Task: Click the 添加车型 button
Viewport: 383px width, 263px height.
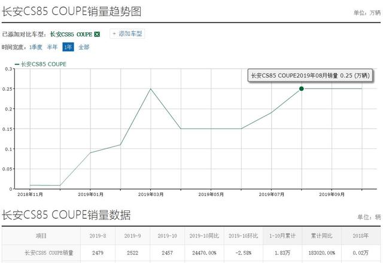Action: click(127, 34)
